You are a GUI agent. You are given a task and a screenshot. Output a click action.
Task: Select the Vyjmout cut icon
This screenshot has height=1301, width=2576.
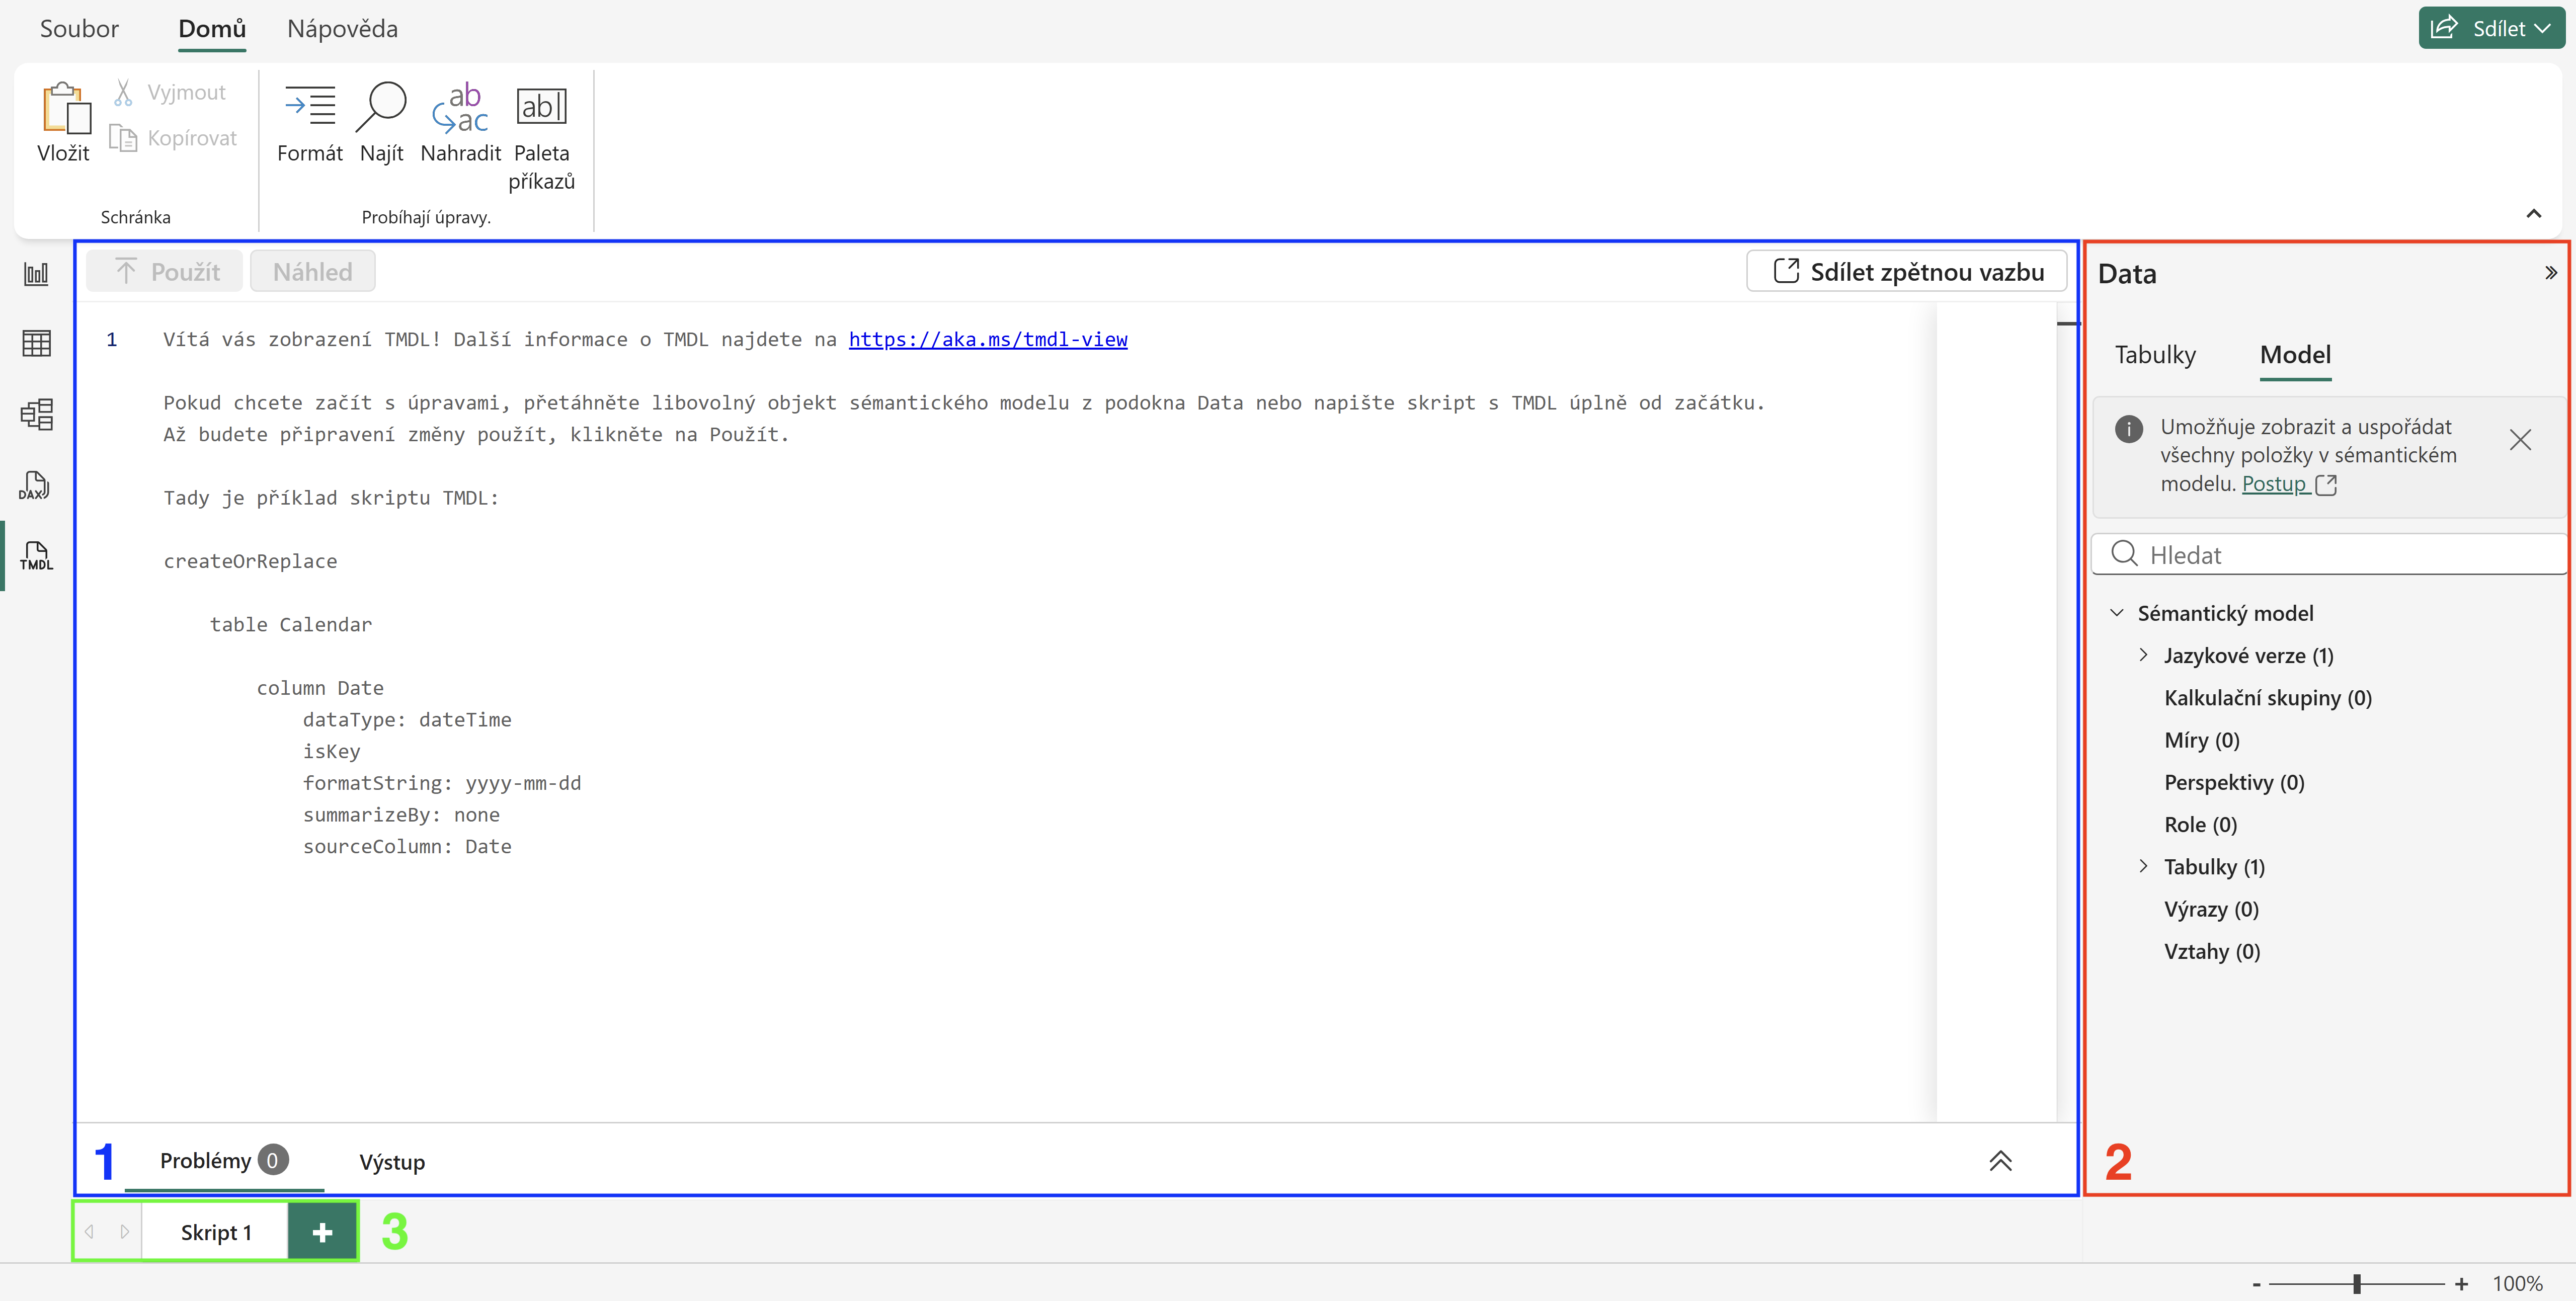coord(123,92)
